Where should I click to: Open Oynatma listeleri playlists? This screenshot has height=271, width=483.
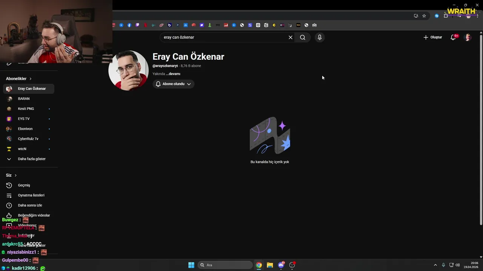[29, 195]
